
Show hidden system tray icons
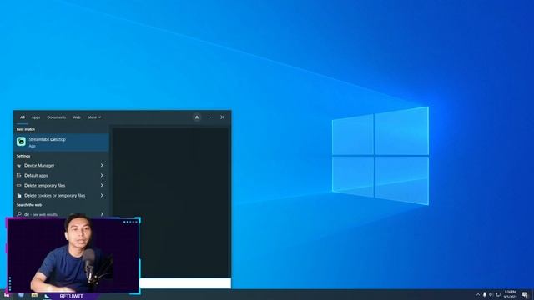(478, 294)
